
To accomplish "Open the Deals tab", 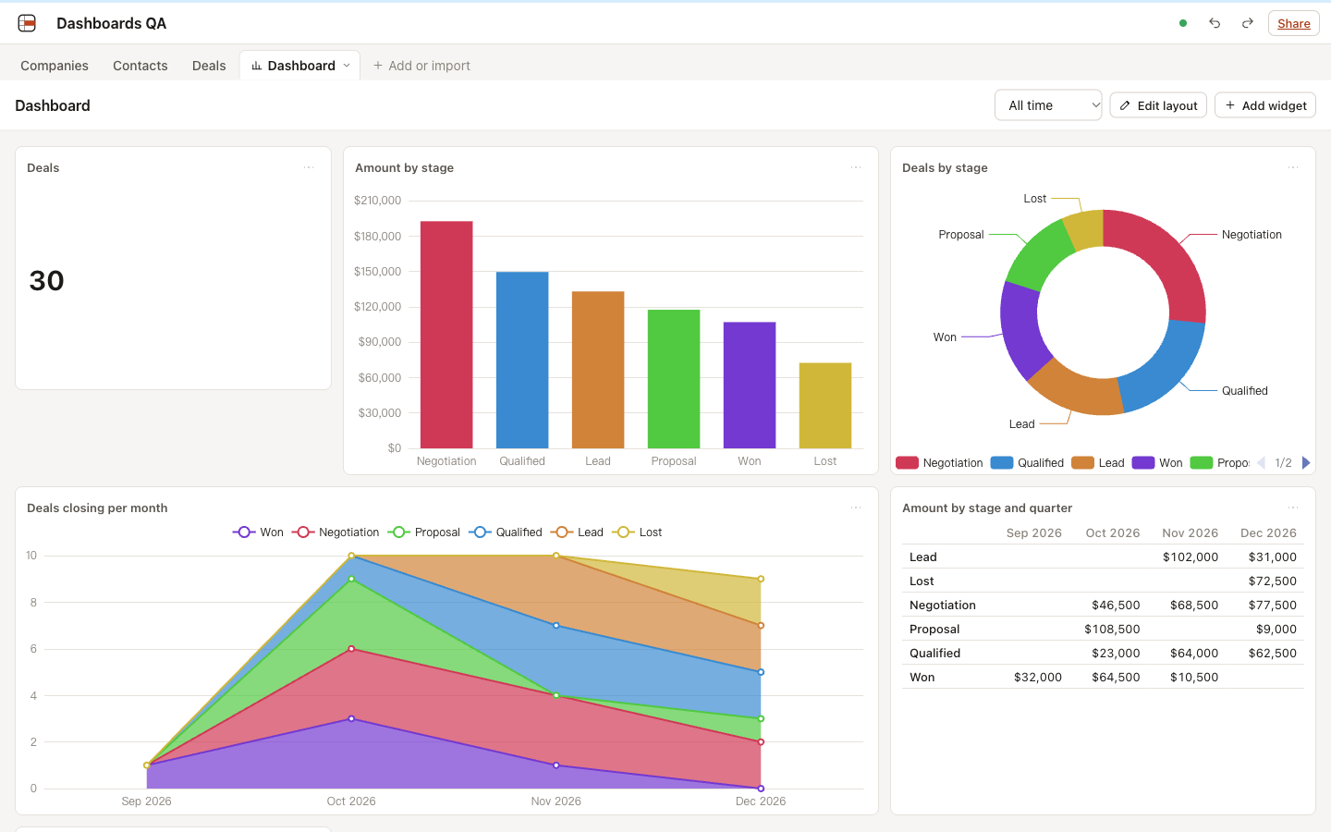I will point(209,66).
